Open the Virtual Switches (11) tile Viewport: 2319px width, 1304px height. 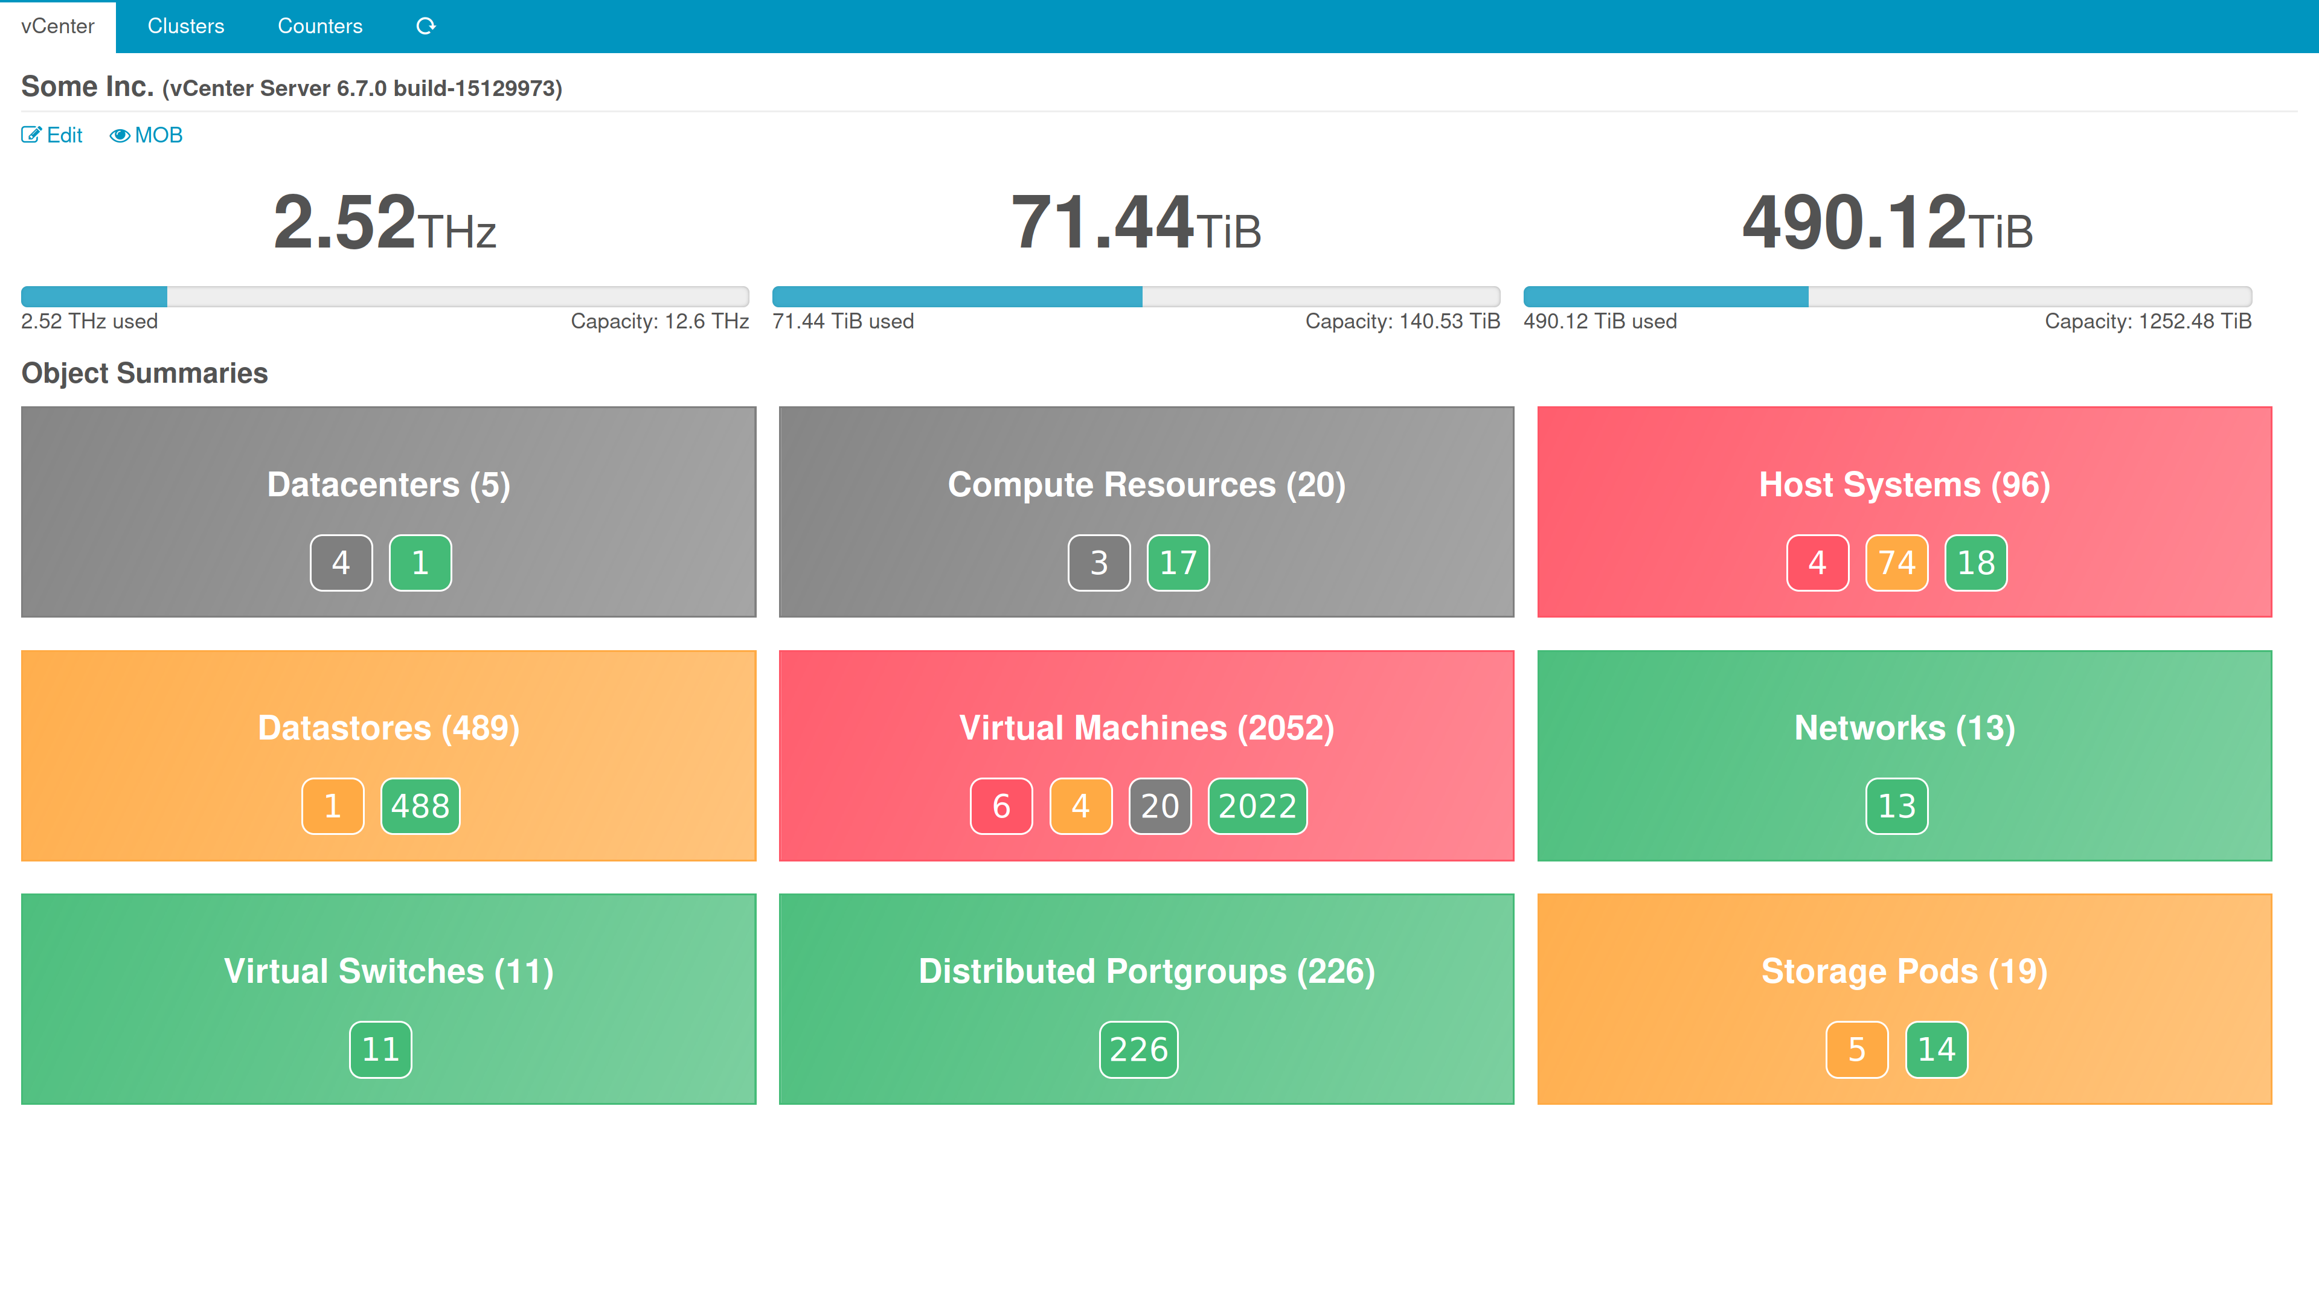click(388, 972)
